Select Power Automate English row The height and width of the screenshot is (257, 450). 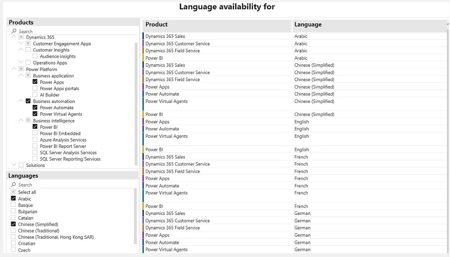[x=295, y=129]
